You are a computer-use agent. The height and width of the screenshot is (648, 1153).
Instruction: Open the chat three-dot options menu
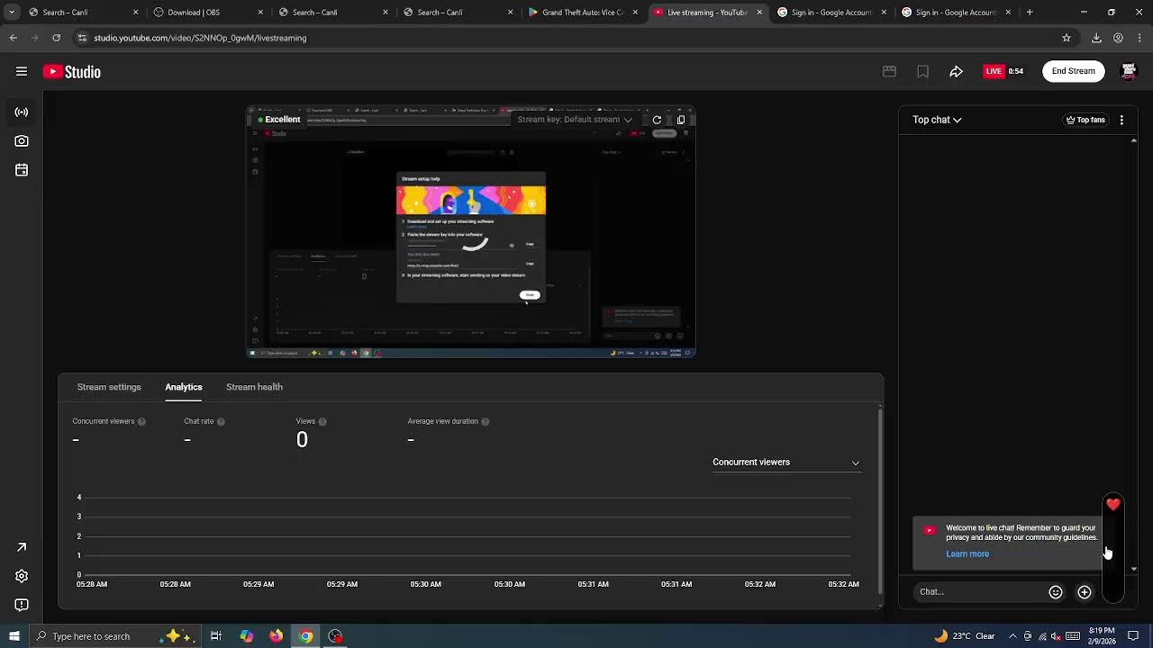tap(1121, 120)
